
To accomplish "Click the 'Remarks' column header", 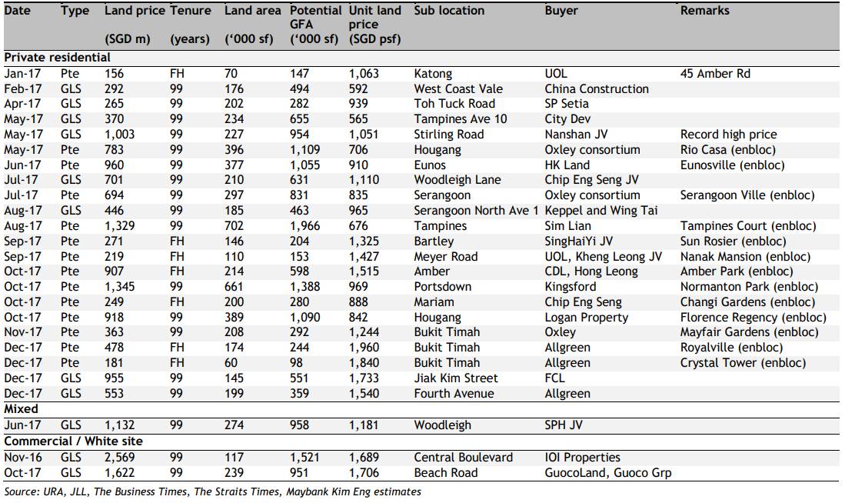I will pyautogui.click(x=704, y=11).
